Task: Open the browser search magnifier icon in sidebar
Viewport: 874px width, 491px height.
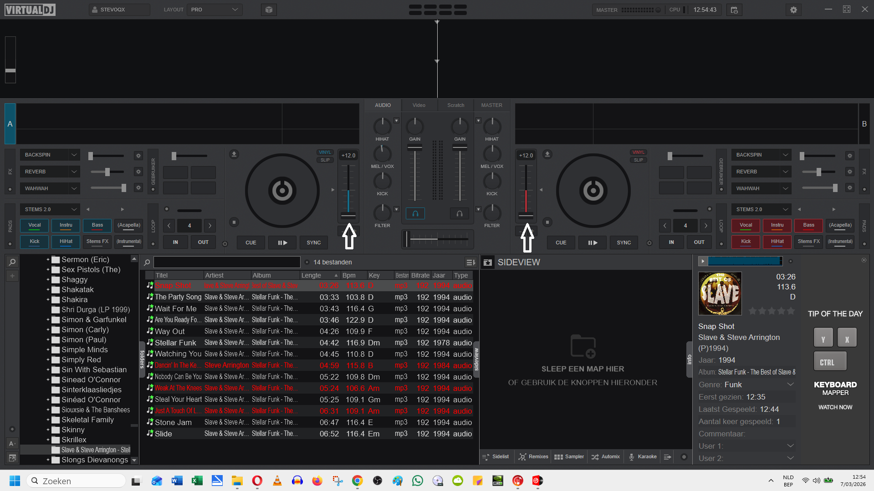Action: click(x=12, y=262)
